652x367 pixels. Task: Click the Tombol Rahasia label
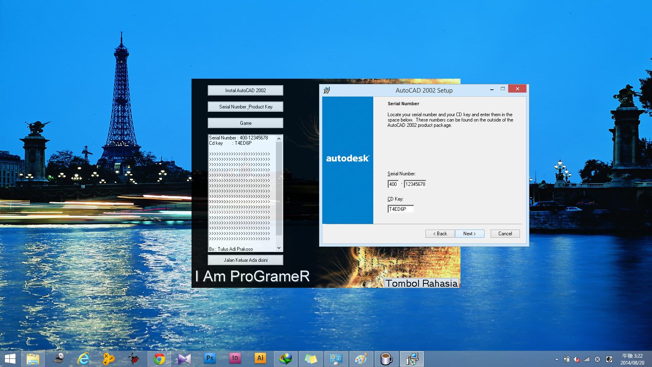click(422, 283)
